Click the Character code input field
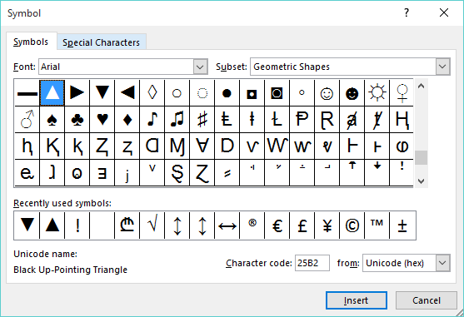 (312, 263)
